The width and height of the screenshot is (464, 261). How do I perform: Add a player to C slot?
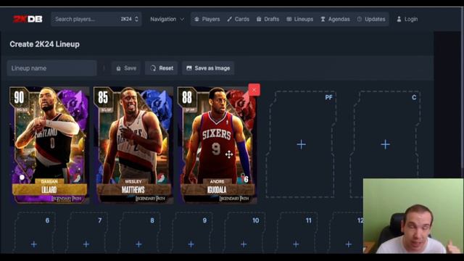coord(385,144)
